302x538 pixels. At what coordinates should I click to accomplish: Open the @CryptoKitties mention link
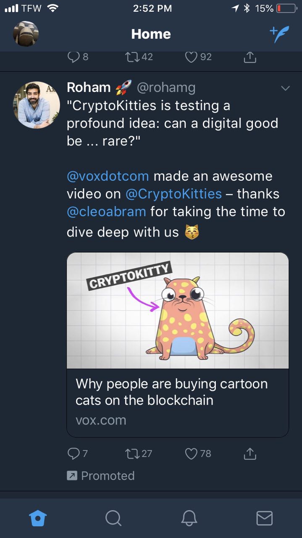click(x=173, y=194)
